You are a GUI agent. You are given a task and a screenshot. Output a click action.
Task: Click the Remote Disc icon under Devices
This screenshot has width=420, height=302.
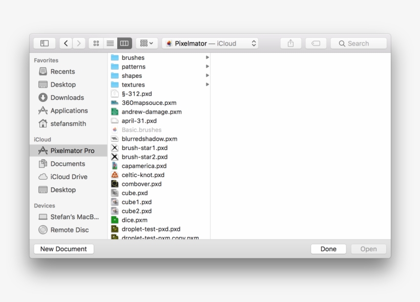click(43, 230)
